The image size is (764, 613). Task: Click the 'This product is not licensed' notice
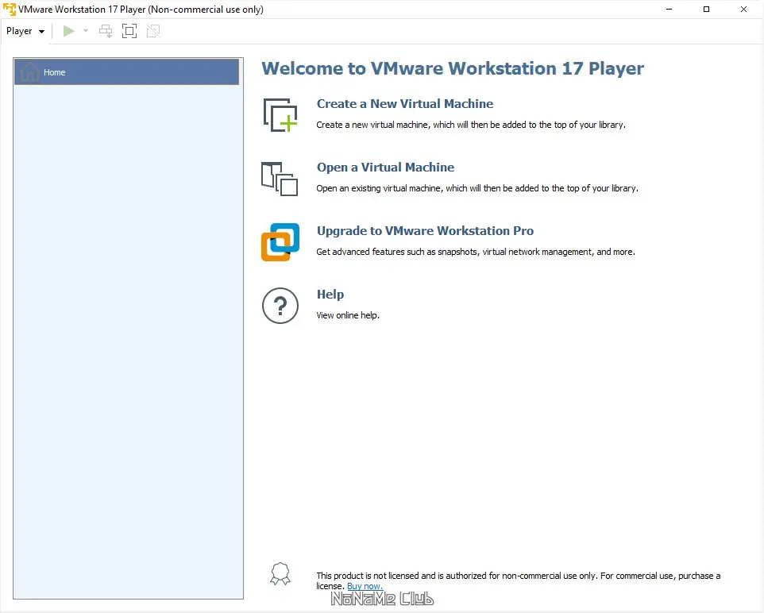518,580
